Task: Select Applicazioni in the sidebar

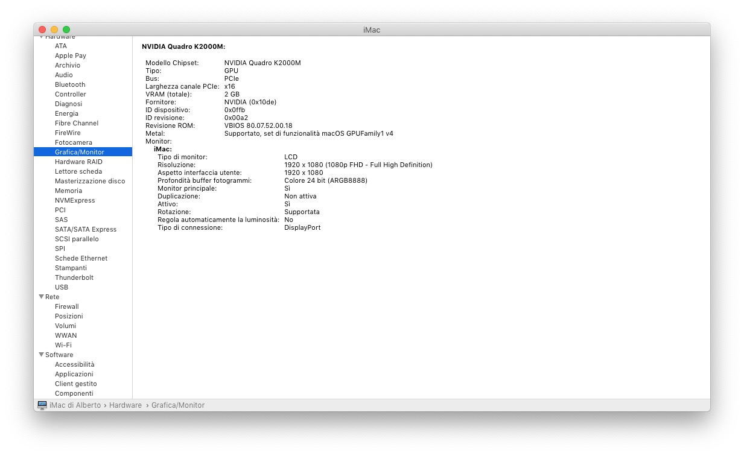Action: coord(74,374)
